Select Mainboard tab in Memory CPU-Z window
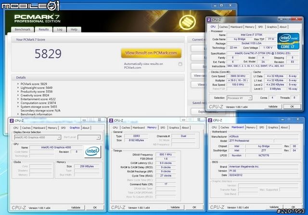This screenshot has height=215, width=308. tap(139, 128)
